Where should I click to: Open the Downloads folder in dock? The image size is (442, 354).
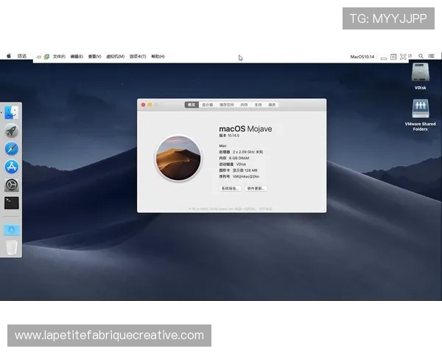click(11, 230)
